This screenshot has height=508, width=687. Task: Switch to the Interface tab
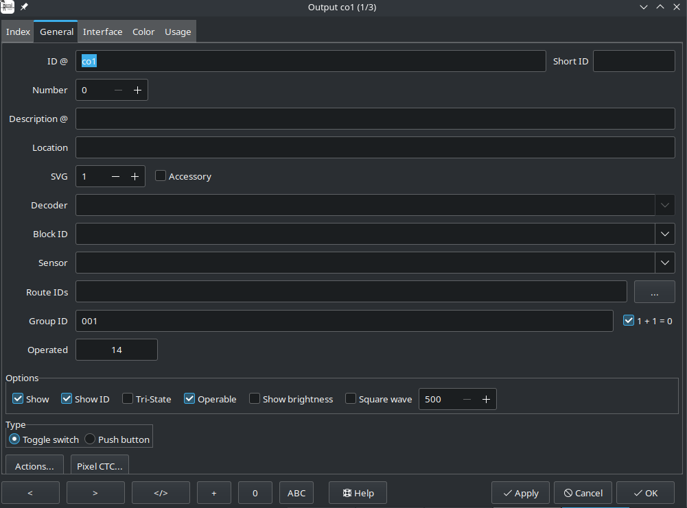point(102,32)
